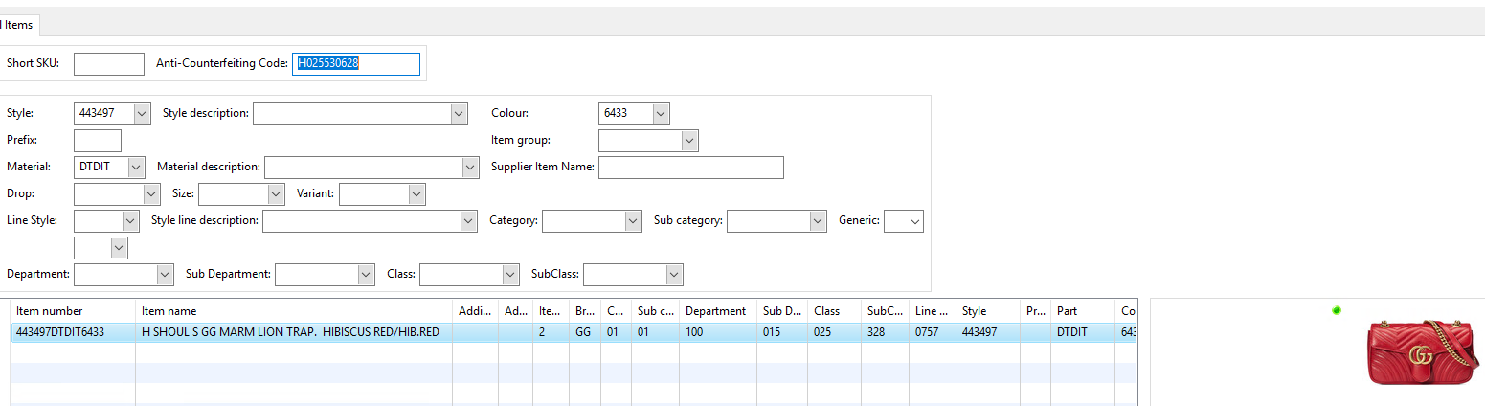Open the Category dropdown list

(x=632, y=221)
